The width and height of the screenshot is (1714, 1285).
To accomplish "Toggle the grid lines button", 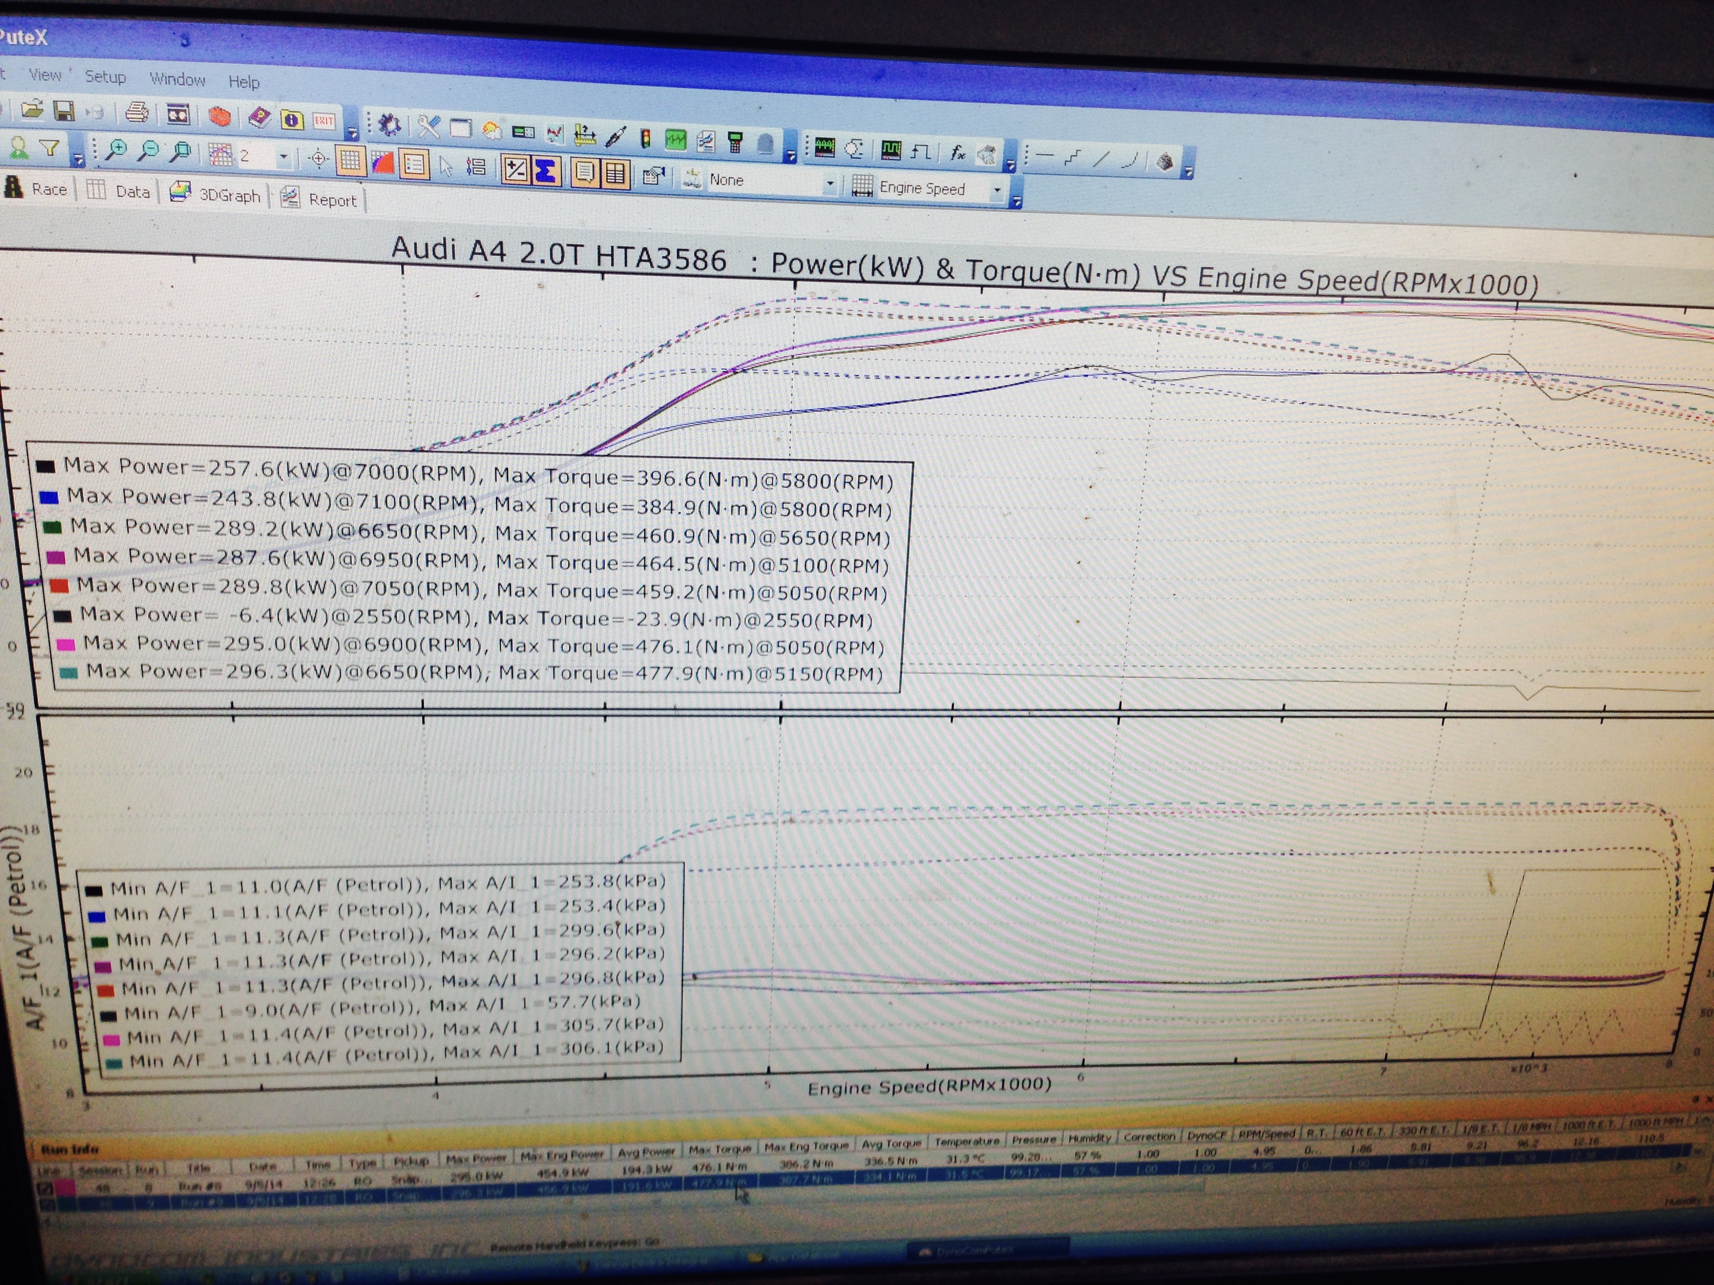I will pos(350,160).
